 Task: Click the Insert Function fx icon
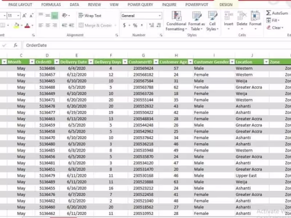pos(16,45)
